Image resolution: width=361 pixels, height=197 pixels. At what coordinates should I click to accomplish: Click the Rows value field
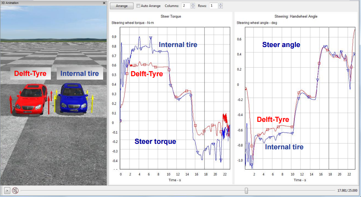(214, 6)
